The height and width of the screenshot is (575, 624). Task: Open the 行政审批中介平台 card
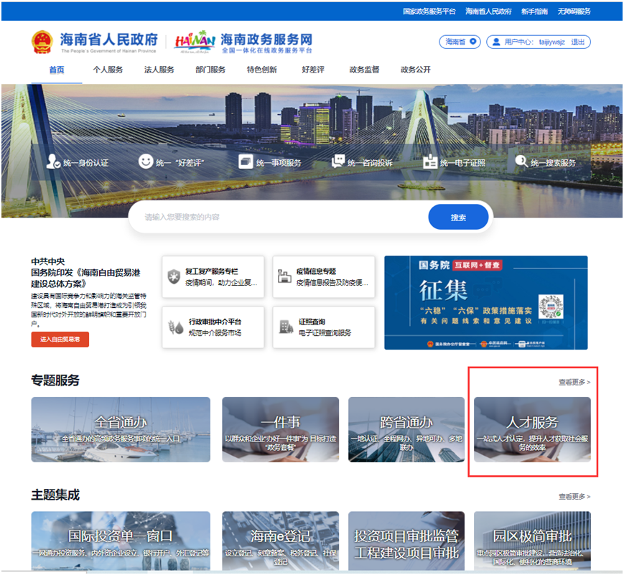tap(213, 327)
